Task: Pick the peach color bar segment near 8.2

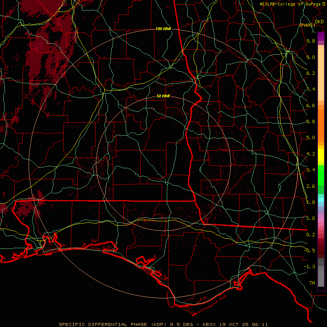Action: (x=321, y=74)
